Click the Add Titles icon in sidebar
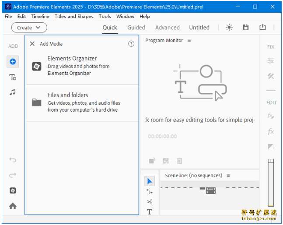 click(13, 77)
